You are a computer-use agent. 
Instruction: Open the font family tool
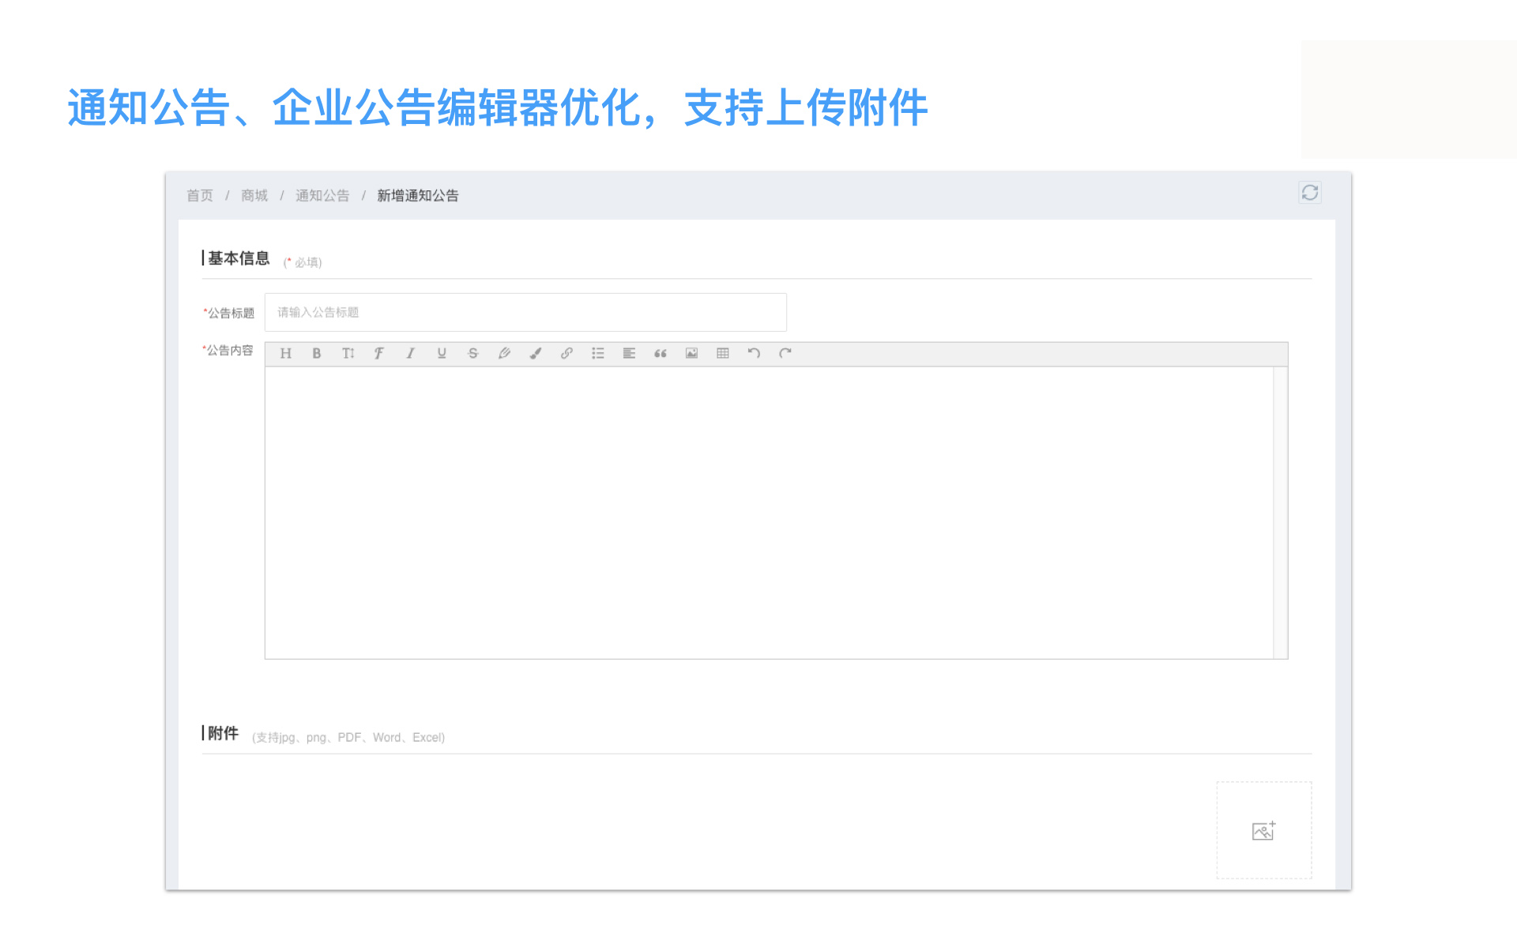(379, 353)
